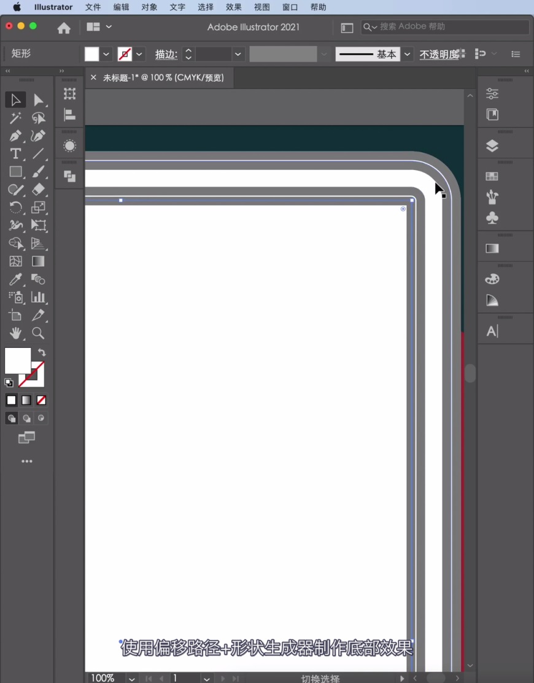Open 效果 menu

tap(234, 7)
